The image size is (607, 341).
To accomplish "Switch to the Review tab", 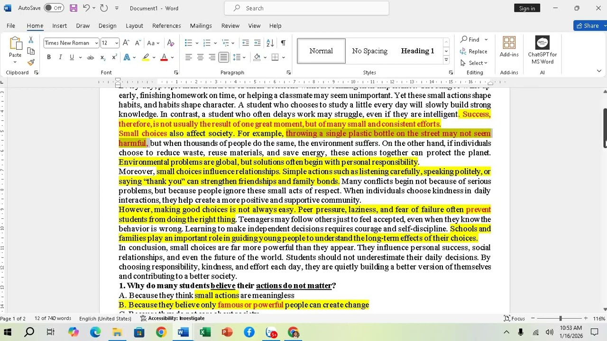I will tap(230, 26).
